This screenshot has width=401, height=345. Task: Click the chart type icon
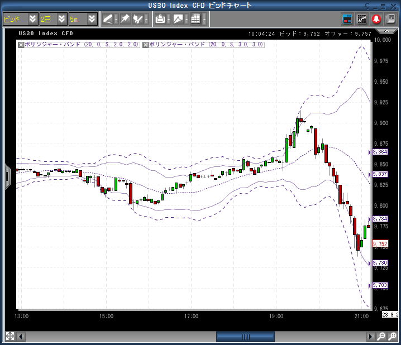[178, 19]
